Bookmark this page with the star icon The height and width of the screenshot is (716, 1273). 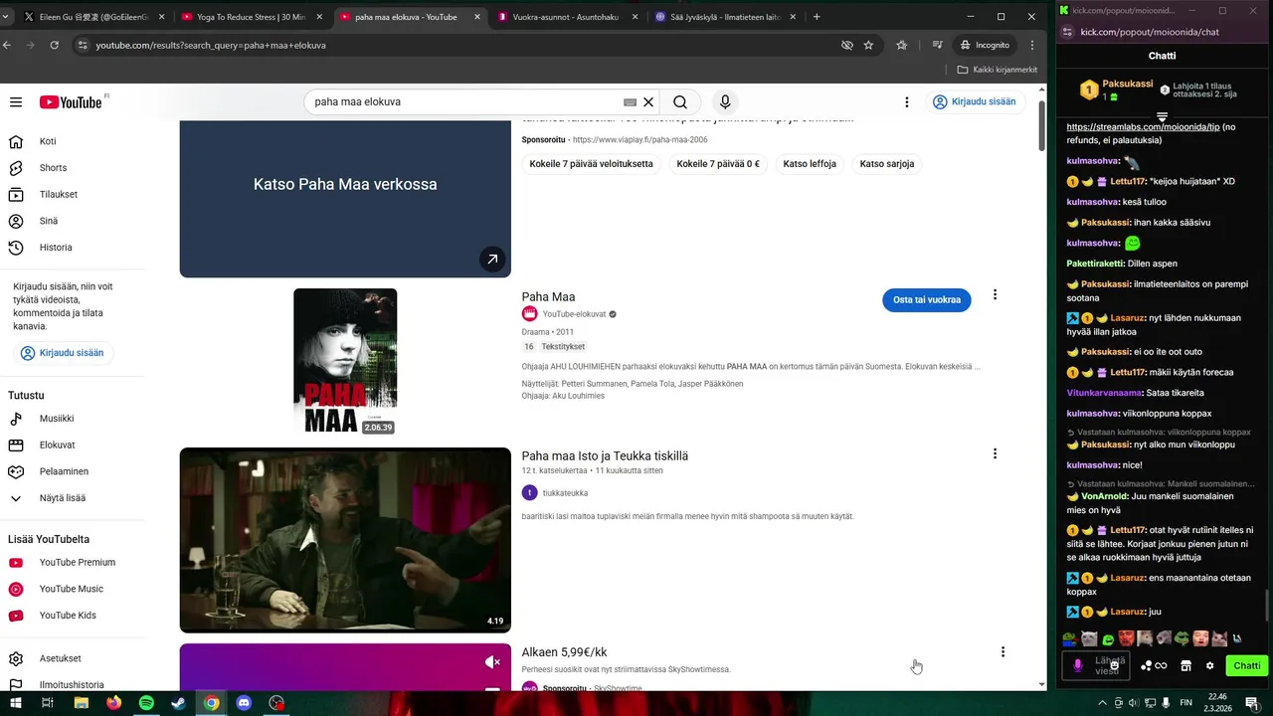(868, 45)
